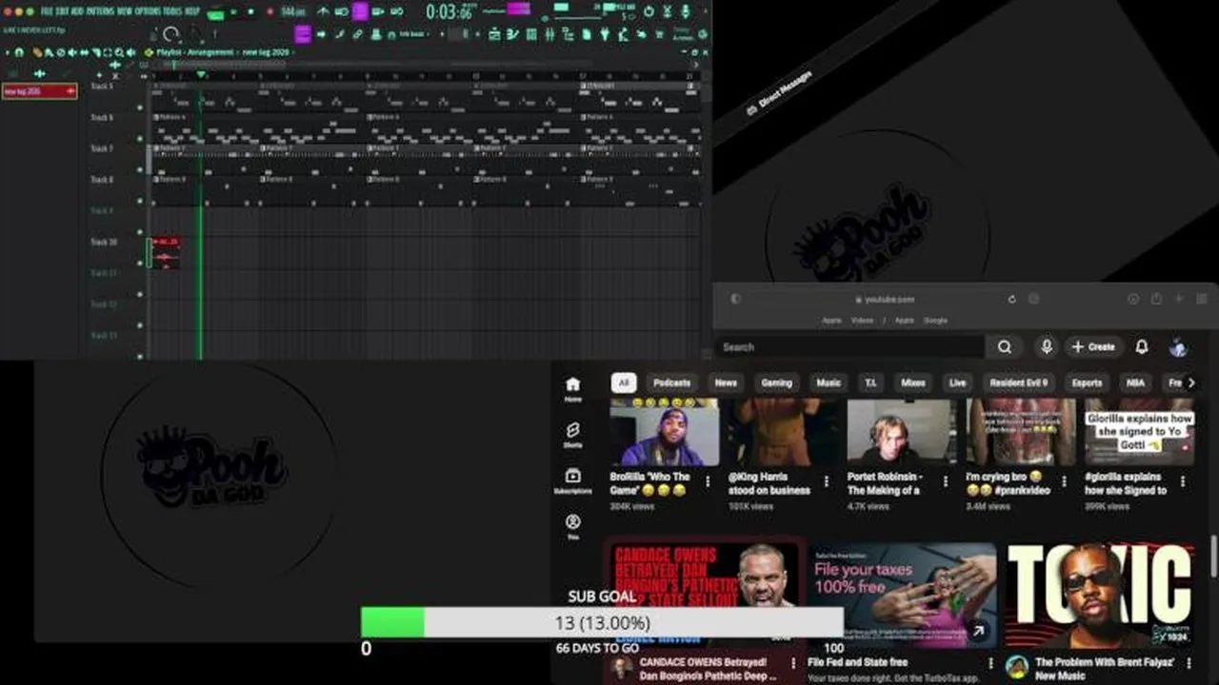Toggle the metronome icon in FL Studio toolbar

324,11
